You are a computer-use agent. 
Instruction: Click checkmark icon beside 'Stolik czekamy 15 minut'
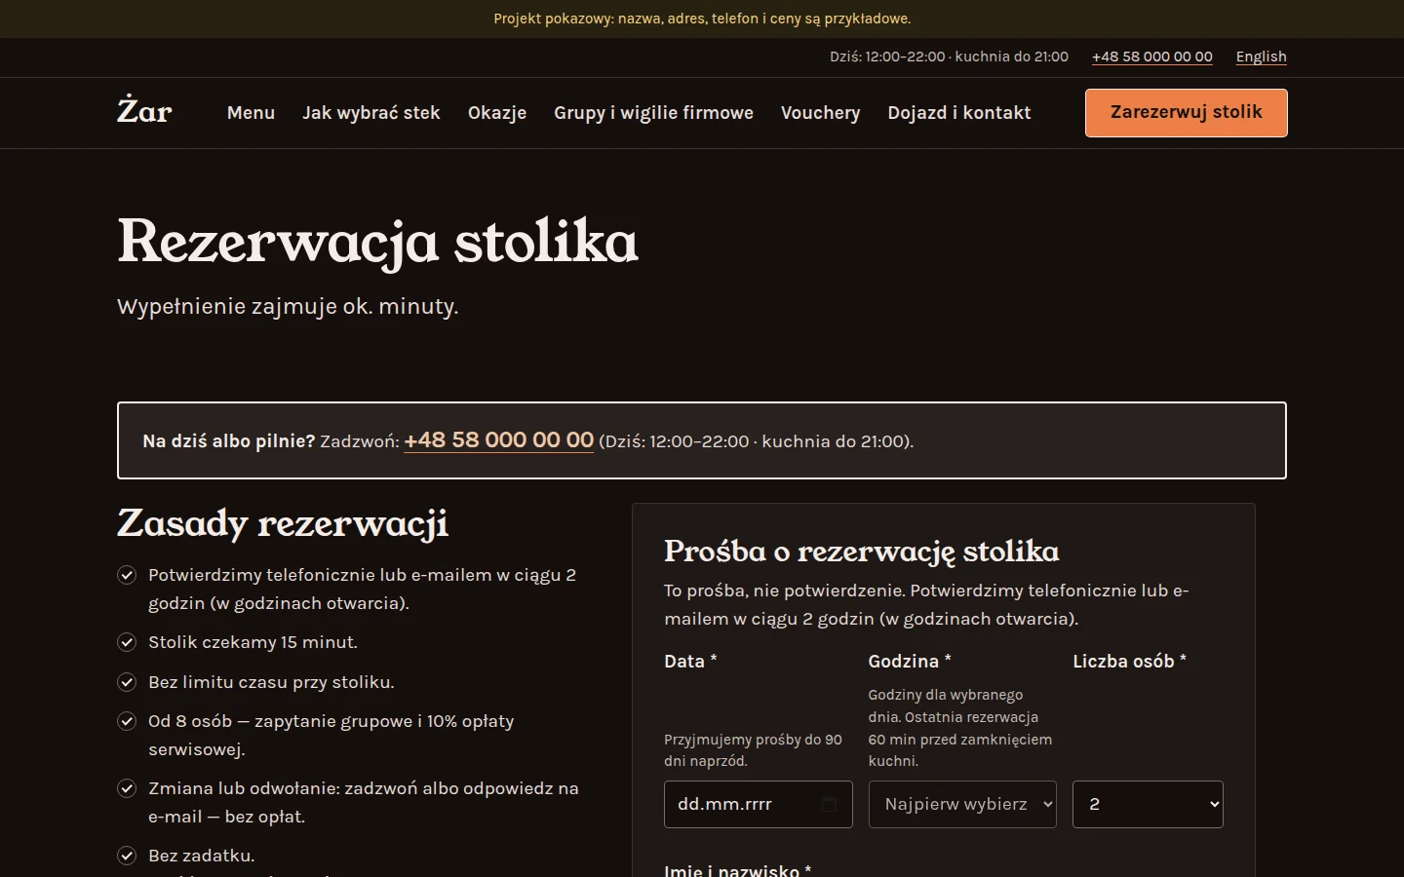coord(127,642)
